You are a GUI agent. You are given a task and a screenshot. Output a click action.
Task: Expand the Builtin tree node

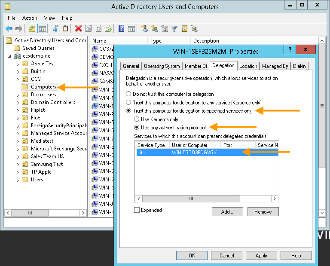[18, 72]
